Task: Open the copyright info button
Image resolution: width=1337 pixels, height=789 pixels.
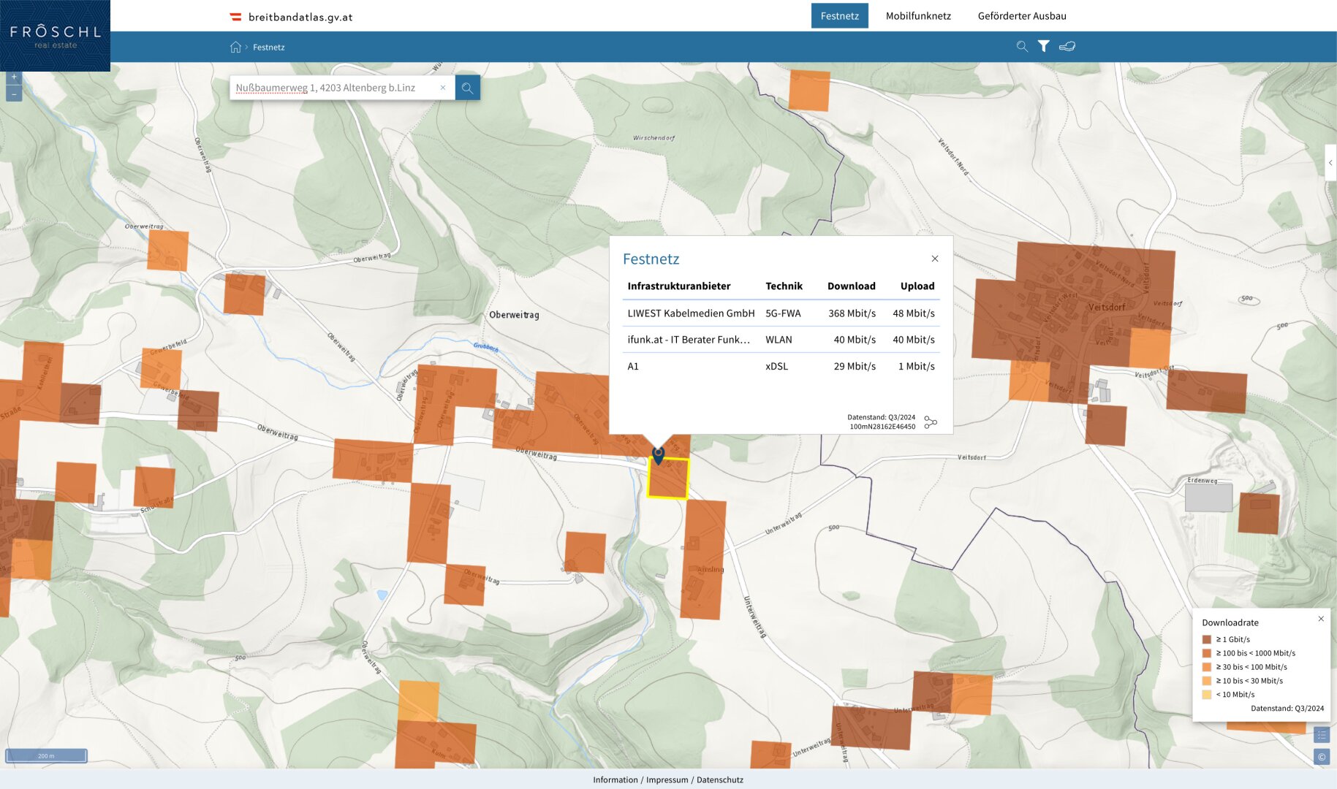Action: pyautogui.click(x=1321, y=757)
